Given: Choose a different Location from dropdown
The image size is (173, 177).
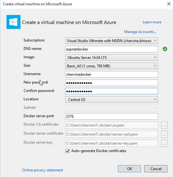Looking at the screenshot, I should pyautogui.click(x=112, y=100).
